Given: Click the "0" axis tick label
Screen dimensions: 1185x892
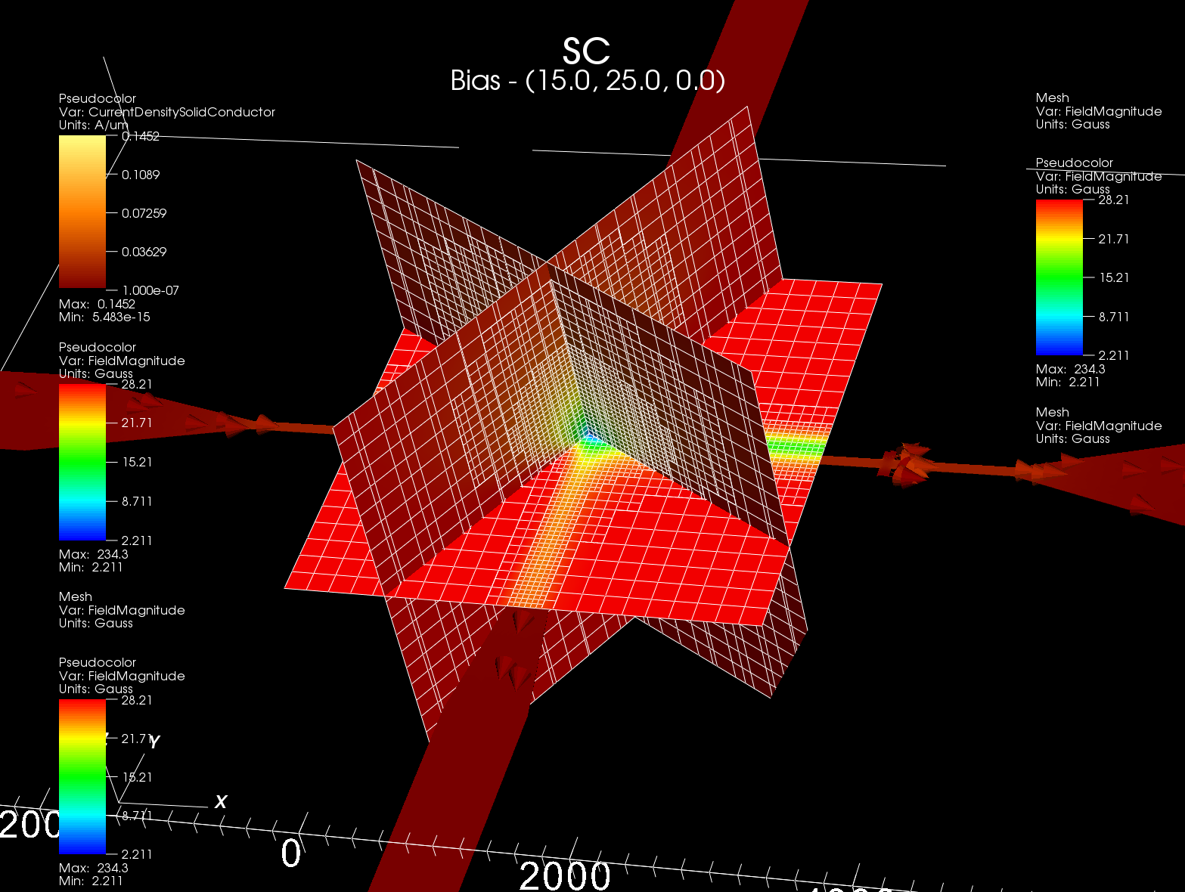Looking at the screenshot, I should coord(291,853).
